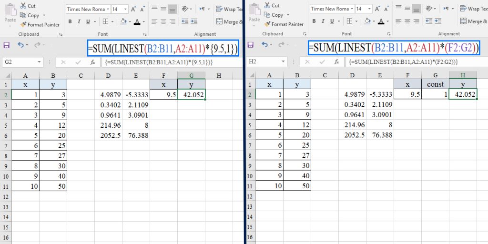Increase indent in the left window
The height and width of the screenshot is (244, 488).
point(194,21)
